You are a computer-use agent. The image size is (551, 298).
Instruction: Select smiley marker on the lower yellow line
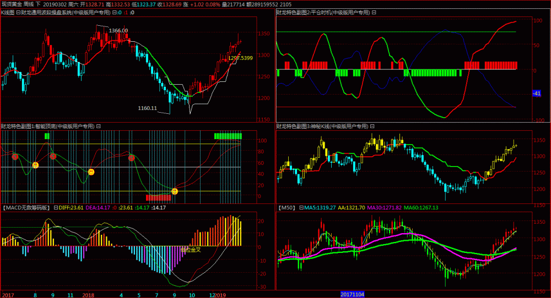coord(175,191)
